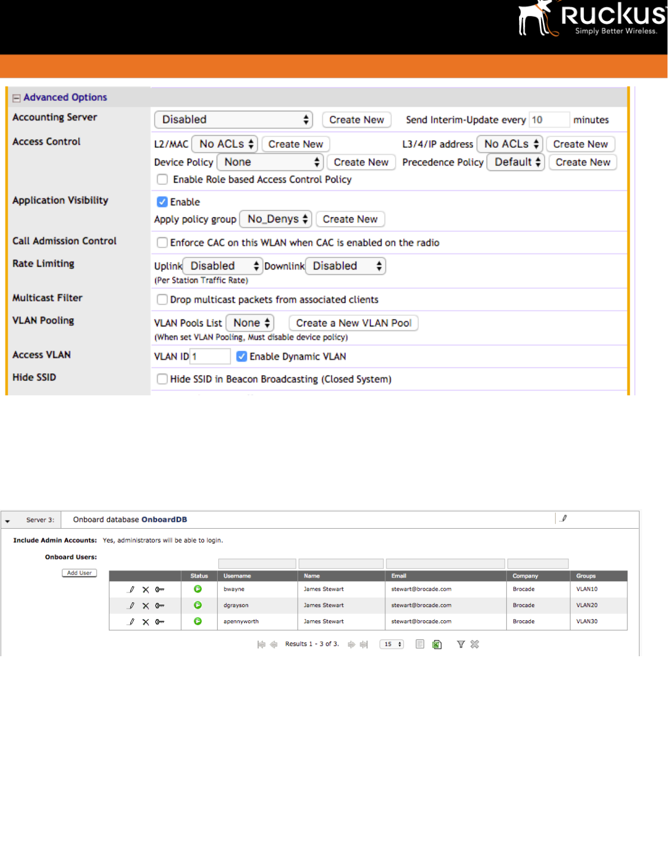Uncheck Enable Dynamic VLAN checkbox
668x851 pixels.
242,356
